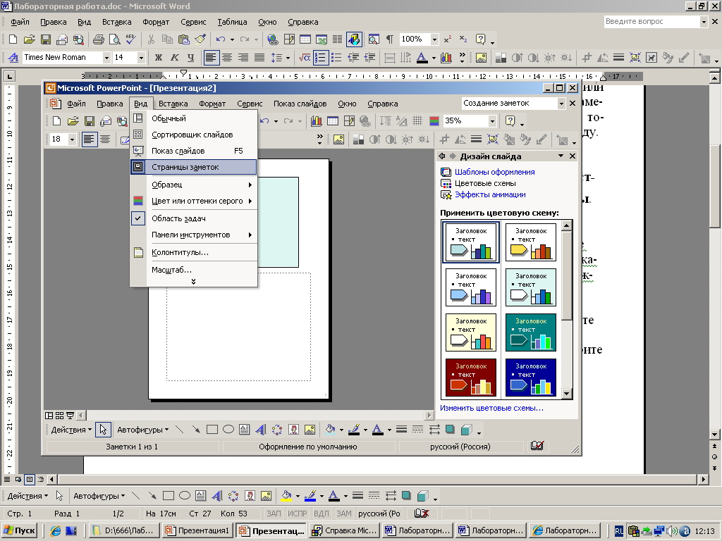The image size is (722, 541).
Task: Click Изменить цветовые схемы link
Action: (x=491, y=408)
